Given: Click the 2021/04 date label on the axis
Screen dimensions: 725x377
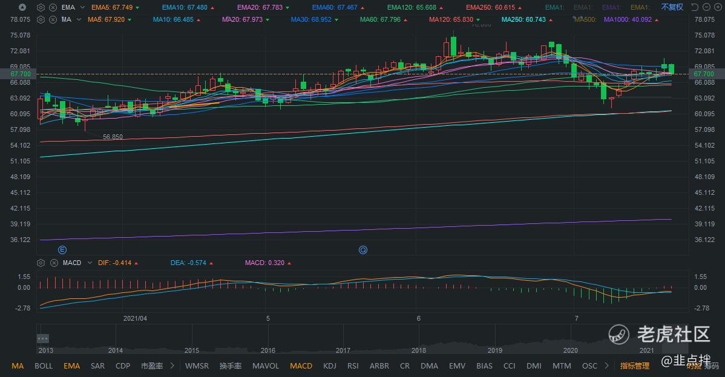Looking at the screenshot, I should click(135, 318).
